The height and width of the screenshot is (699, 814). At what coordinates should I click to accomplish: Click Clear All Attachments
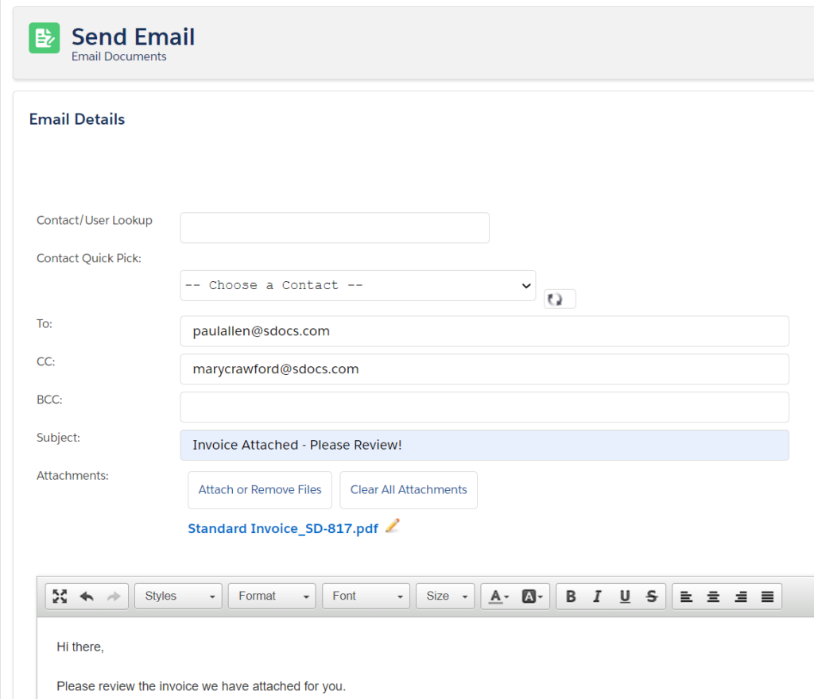[x=408, y=490]
